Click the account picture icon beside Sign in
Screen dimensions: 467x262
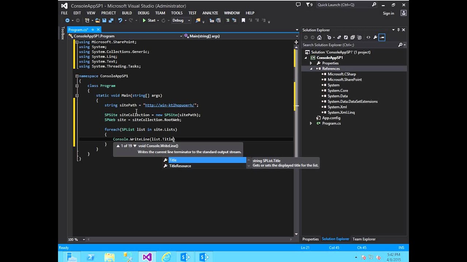click(404, 13)
